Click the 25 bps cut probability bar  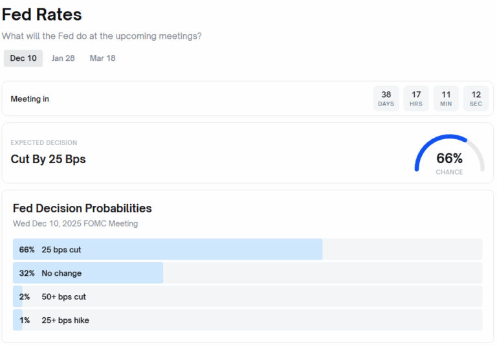point(168,249)
